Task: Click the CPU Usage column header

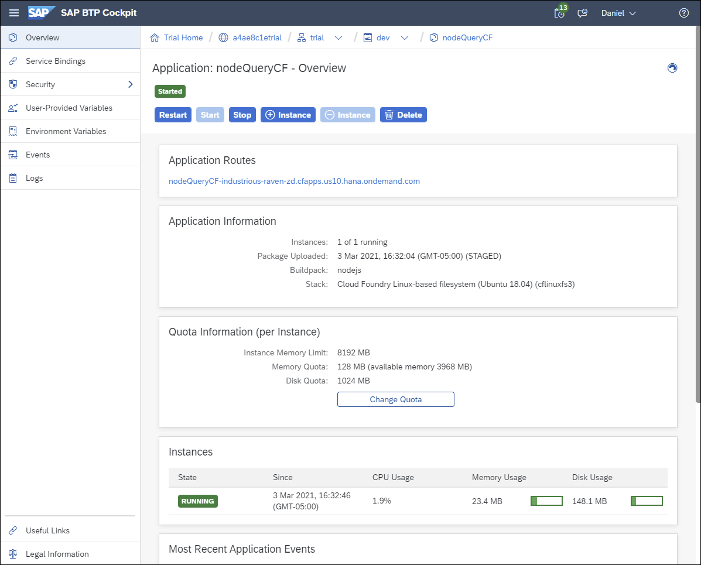Action: [x=393, y=477]
